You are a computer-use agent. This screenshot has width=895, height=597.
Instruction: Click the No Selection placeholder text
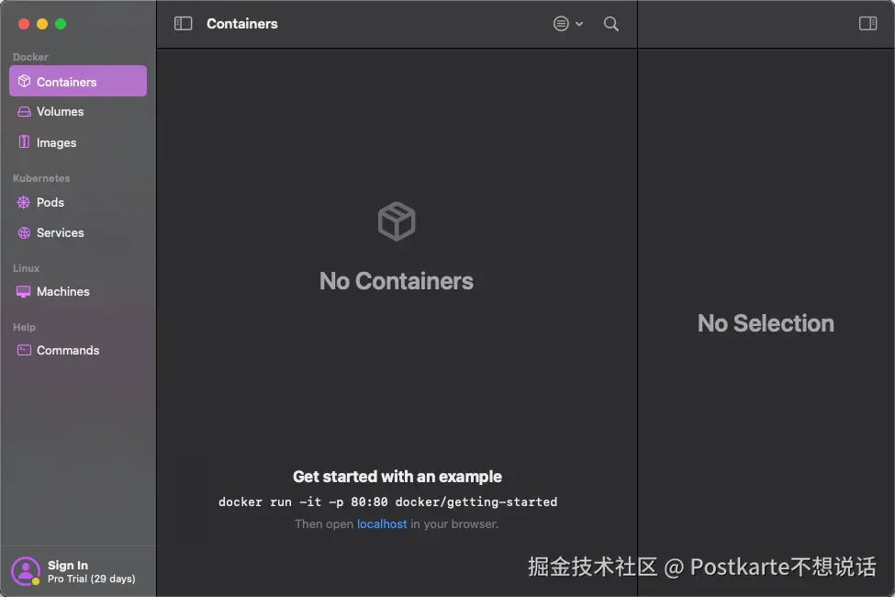coord(766,323)
